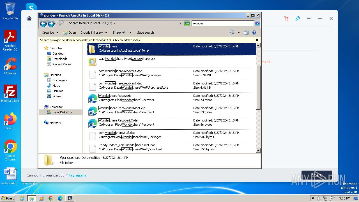Open more view options dropdown
This screenshot has width=359, height=202.
tap(239, 33)
